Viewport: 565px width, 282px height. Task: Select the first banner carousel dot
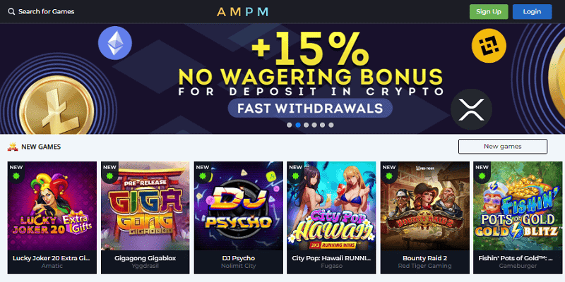[x=290, y=125]
